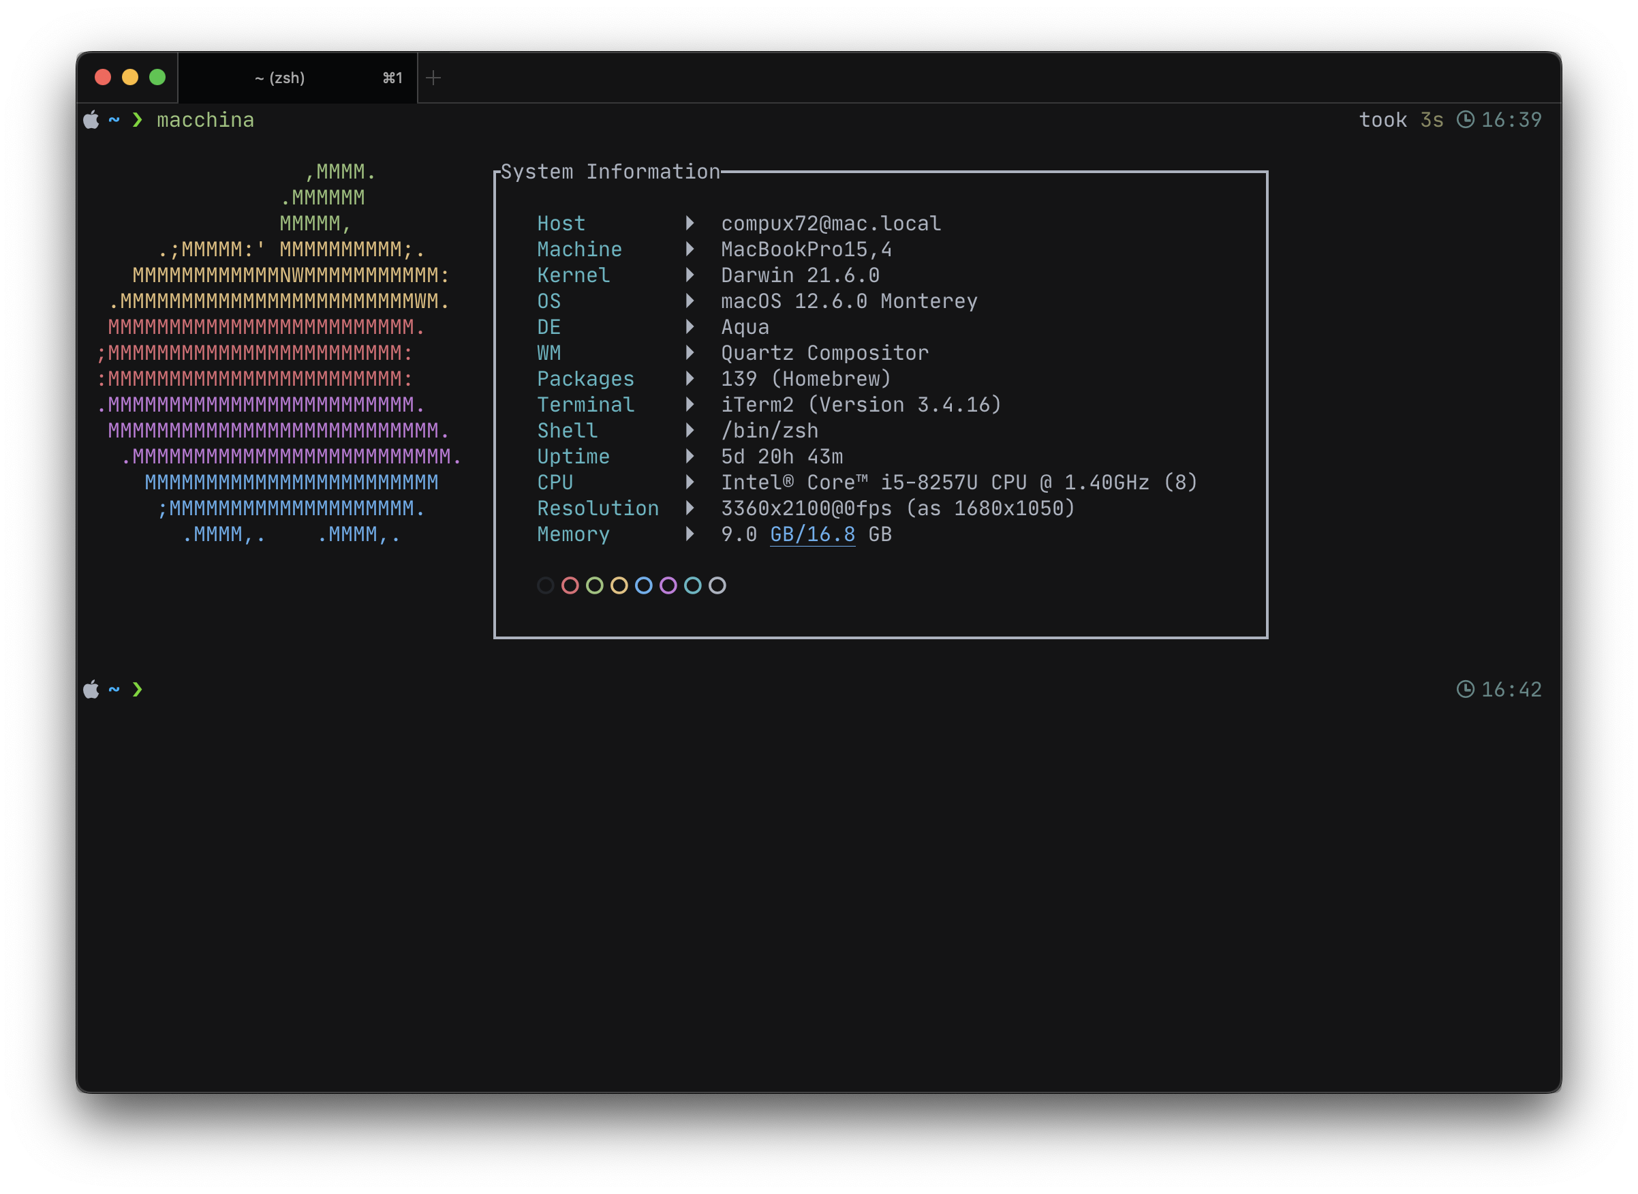Click 'took 3s' duration text

(x=1402, y=120)
